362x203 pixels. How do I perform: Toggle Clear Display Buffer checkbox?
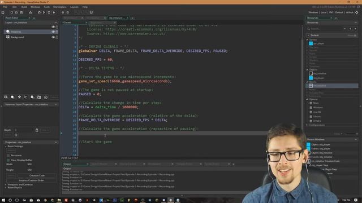8,160
